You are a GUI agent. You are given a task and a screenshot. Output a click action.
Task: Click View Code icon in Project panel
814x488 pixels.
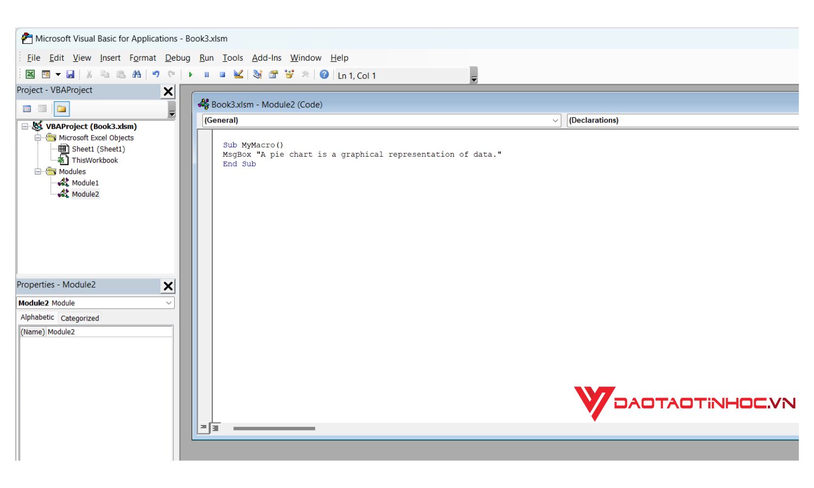pos(27,109)
